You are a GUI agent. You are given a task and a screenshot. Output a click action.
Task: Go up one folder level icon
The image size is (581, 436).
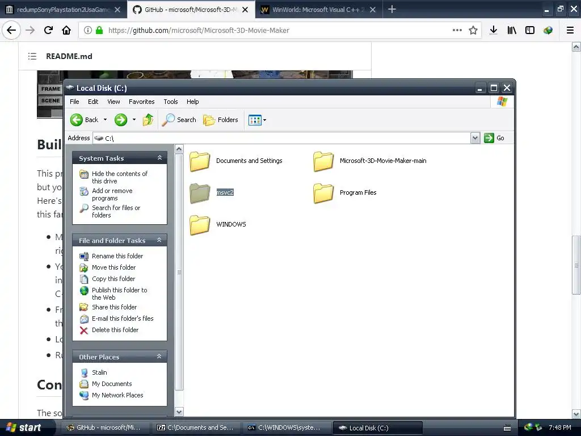tap(148, 120)
